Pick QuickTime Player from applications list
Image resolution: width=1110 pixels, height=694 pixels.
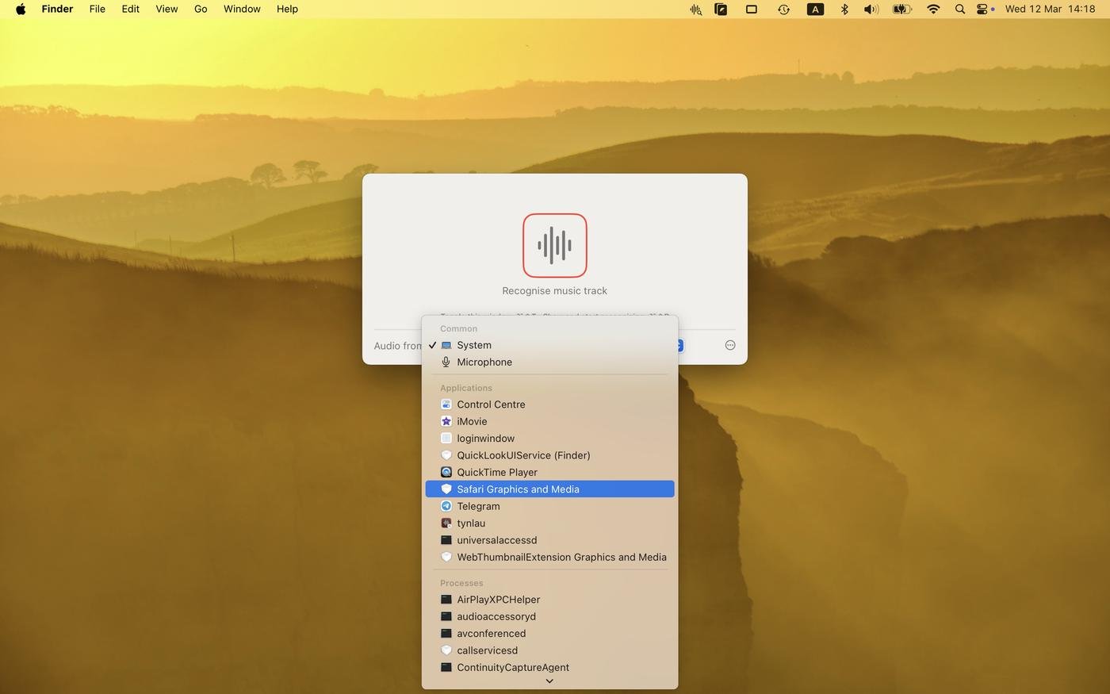pos(496,472)
